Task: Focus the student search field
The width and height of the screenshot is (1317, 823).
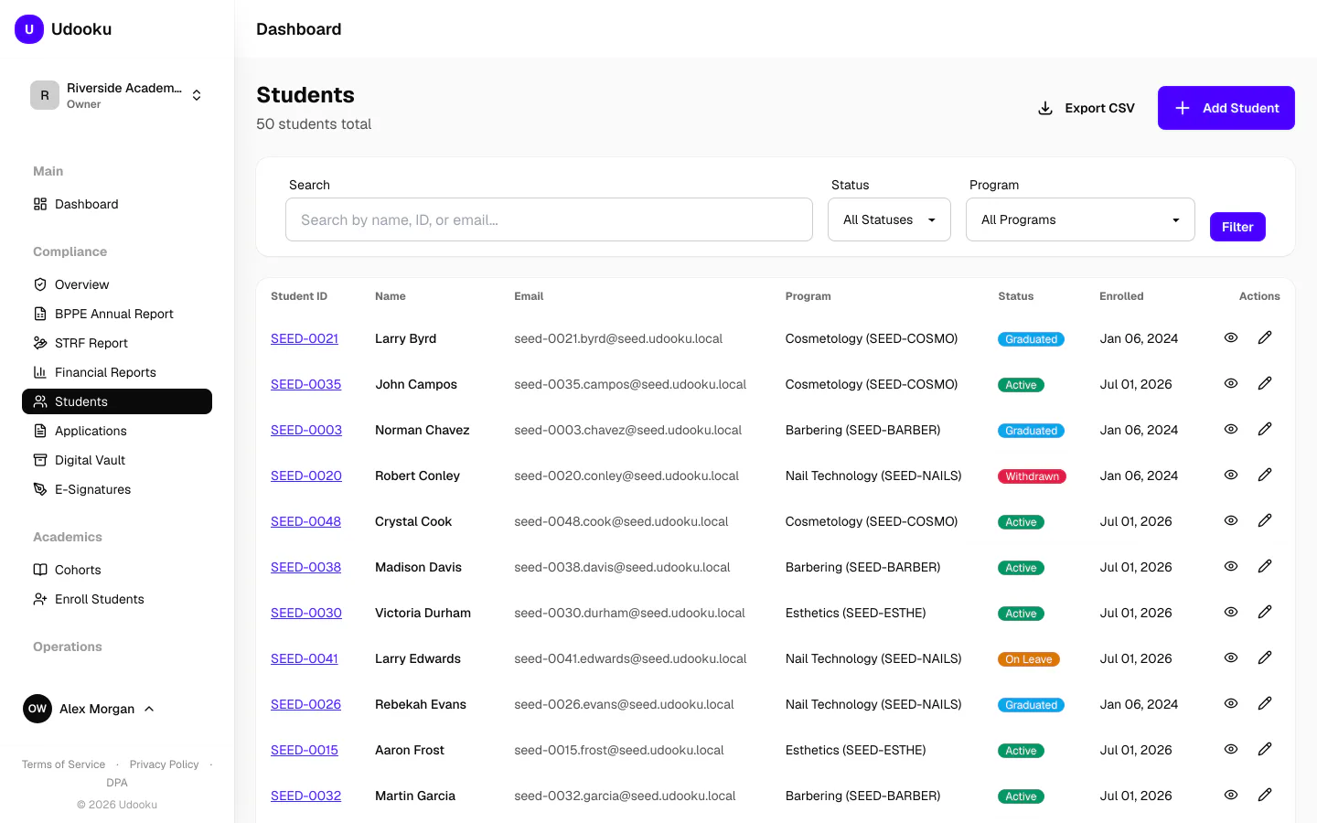Action: (x=549, y=219)
